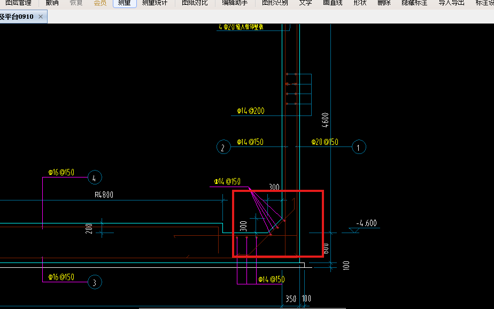
Task: Click the circled number 4 marker
Action: click(x=95, y=177)
